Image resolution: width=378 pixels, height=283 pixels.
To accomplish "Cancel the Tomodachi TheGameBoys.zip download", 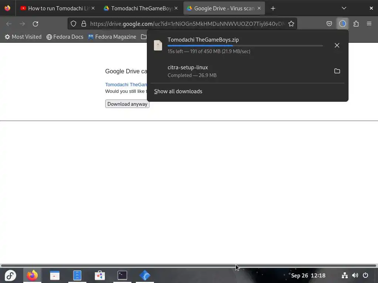I will 337,45.
